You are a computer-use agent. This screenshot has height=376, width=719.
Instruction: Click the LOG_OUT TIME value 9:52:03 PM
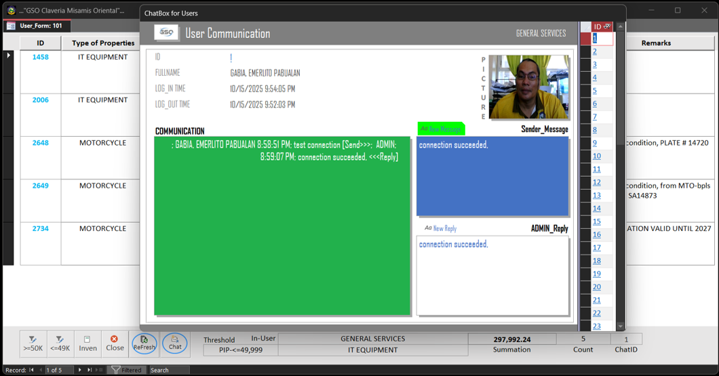click(263, 104)
